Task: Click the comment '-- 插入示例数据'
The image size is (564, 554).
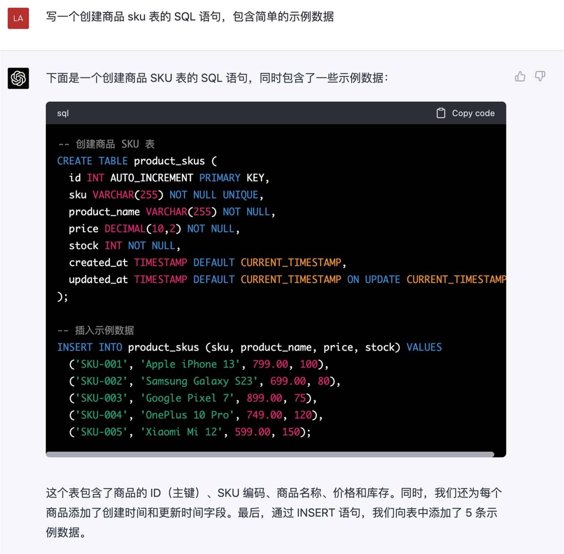Action: (96, 330)
